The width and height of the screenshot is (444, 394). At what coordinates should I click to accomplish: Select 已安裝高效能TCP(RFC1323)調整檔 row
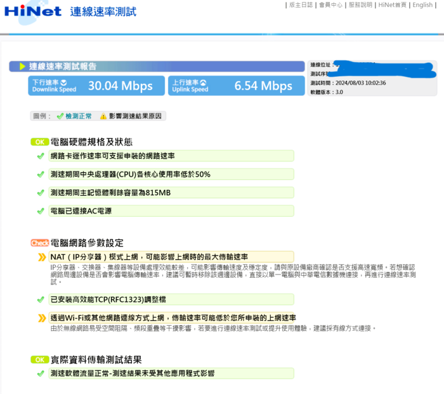pyautogui.click(x=171, y=299)
